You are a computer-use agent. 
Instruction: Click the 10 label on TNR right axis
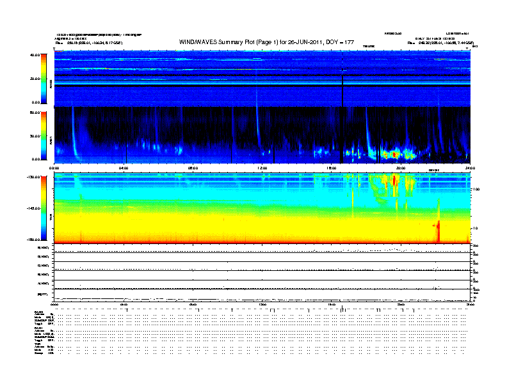tap(475, 229)
